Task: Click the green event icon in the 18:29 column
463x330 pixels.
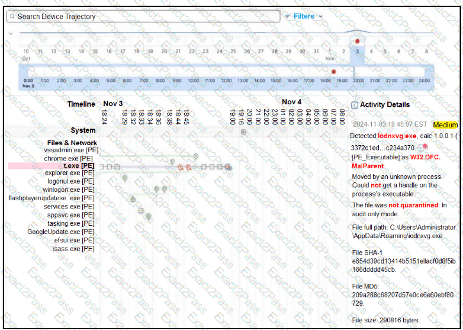Action: point(125,177)
